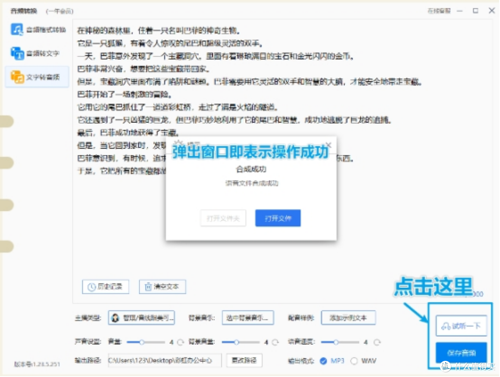
Task: Click the audio-to-text T icon
Action: [17, 53]
